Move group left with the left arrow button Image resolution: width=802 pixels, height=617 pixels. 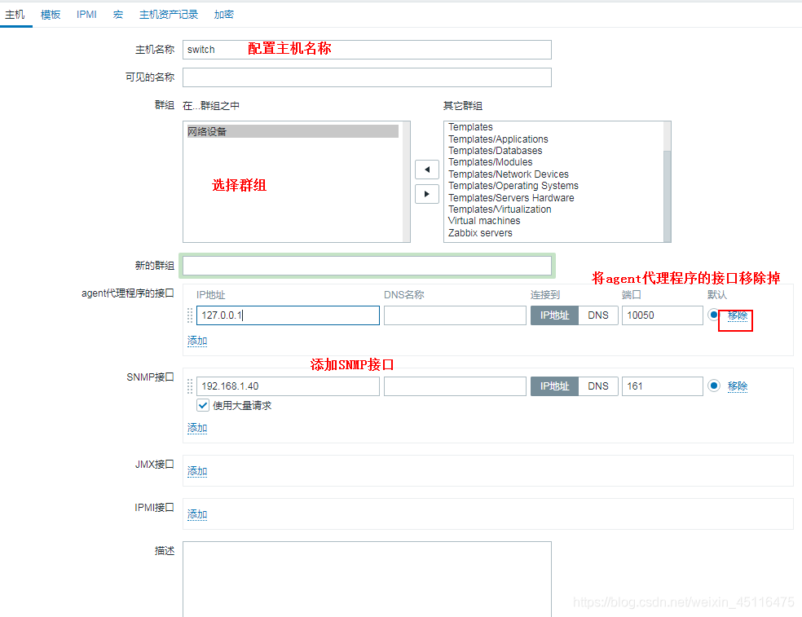427,170
